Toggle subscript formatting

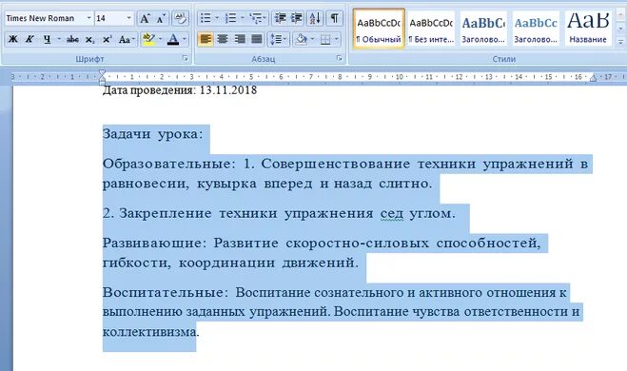90,39
